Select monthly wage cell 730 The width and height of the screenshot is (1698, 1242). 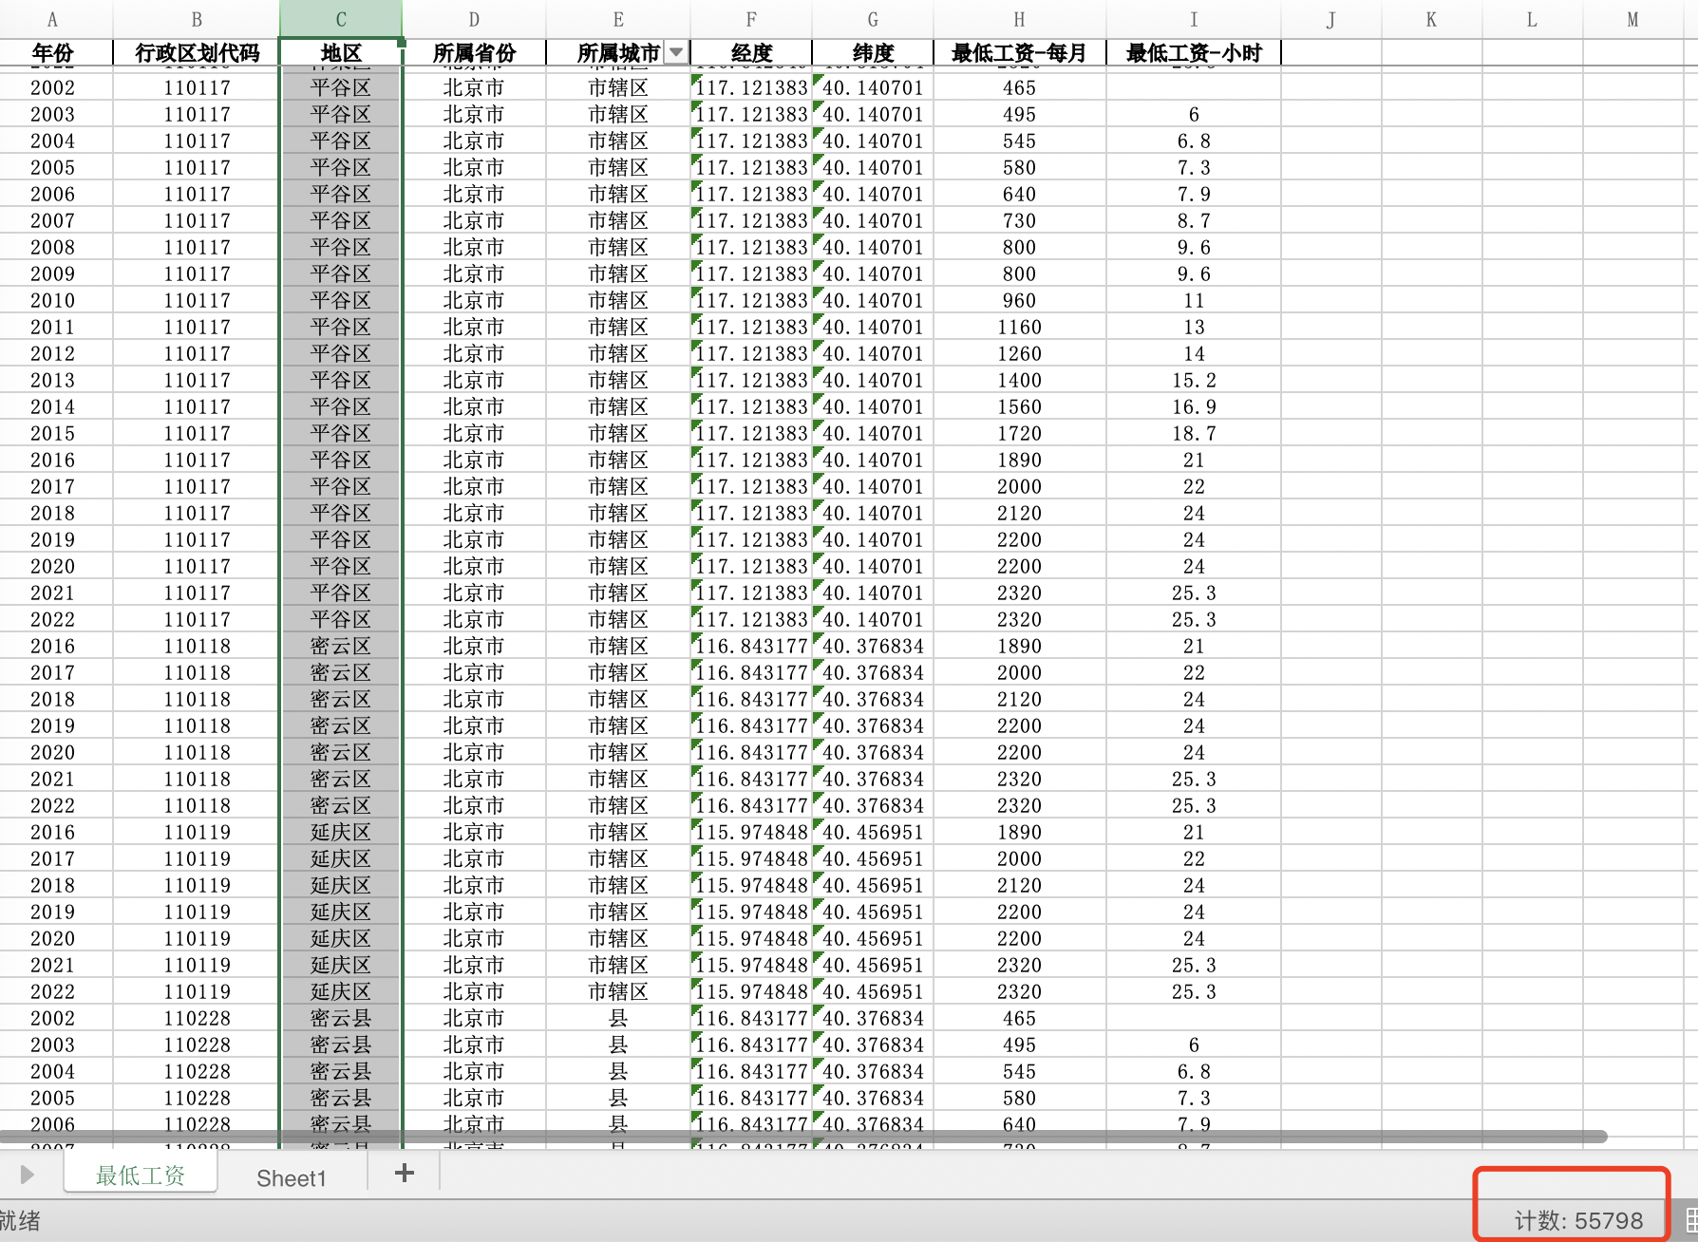(x=1019, y=220)
